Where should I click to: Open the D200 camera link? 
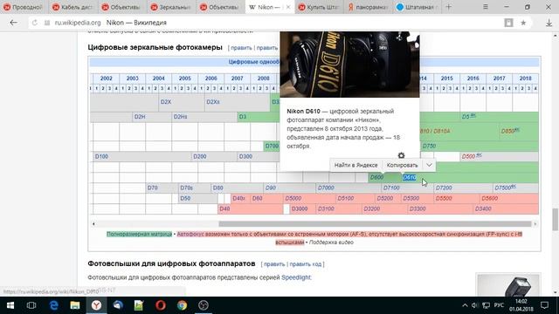(x=200, y=156)
